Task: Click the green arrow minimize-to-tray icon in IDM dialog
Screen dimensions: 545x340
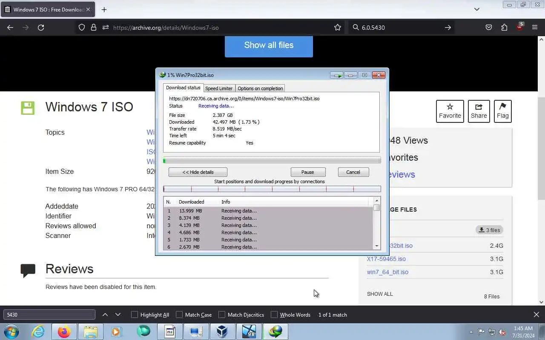Action: tap(337, 75)
